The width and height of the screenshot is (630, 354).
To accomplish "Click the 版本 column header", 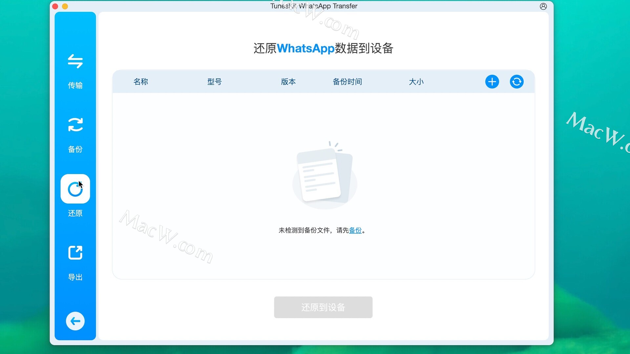I will coord(288,82).
